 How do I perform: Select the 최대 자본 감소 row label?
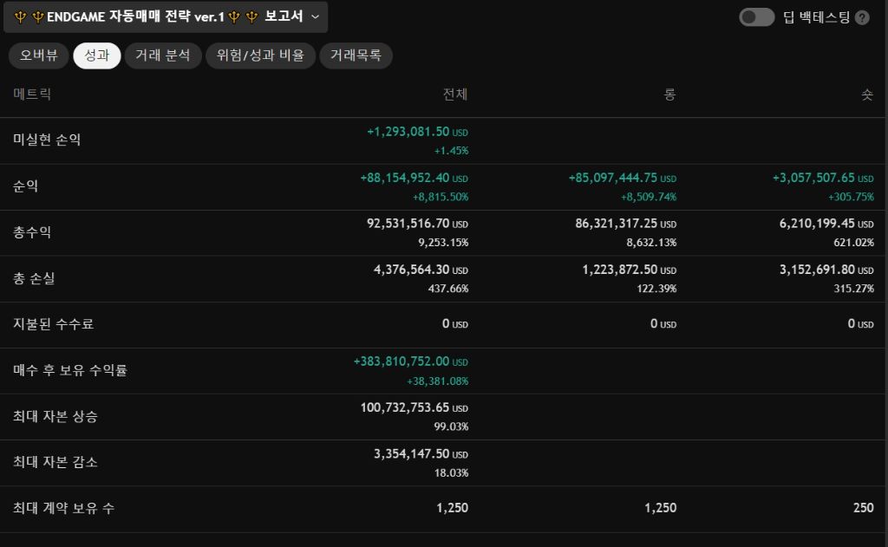click(x=55, y=462)
